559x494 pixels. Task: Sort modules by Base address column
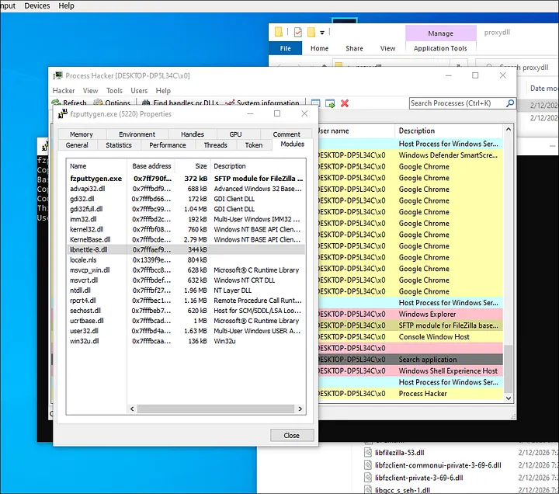151,166
